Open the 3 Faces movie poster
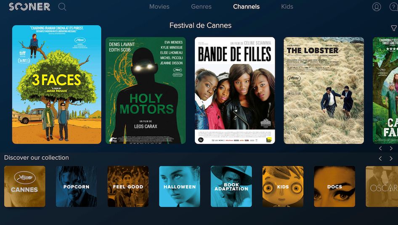 tap(57, 85)
